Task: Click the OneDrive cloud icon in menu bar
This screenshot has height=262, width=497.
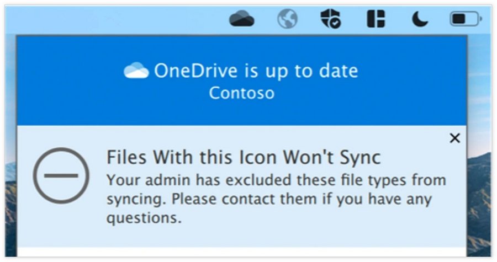Action: coord(241,19)
